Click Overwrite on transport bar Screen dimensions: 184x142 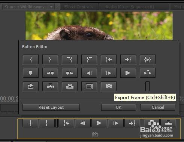point(168,123)
